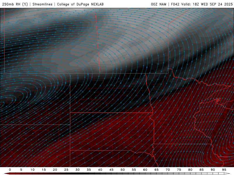
Task: Click "College of DuPage NEXLAB" header text
Action: coord(80,4)
